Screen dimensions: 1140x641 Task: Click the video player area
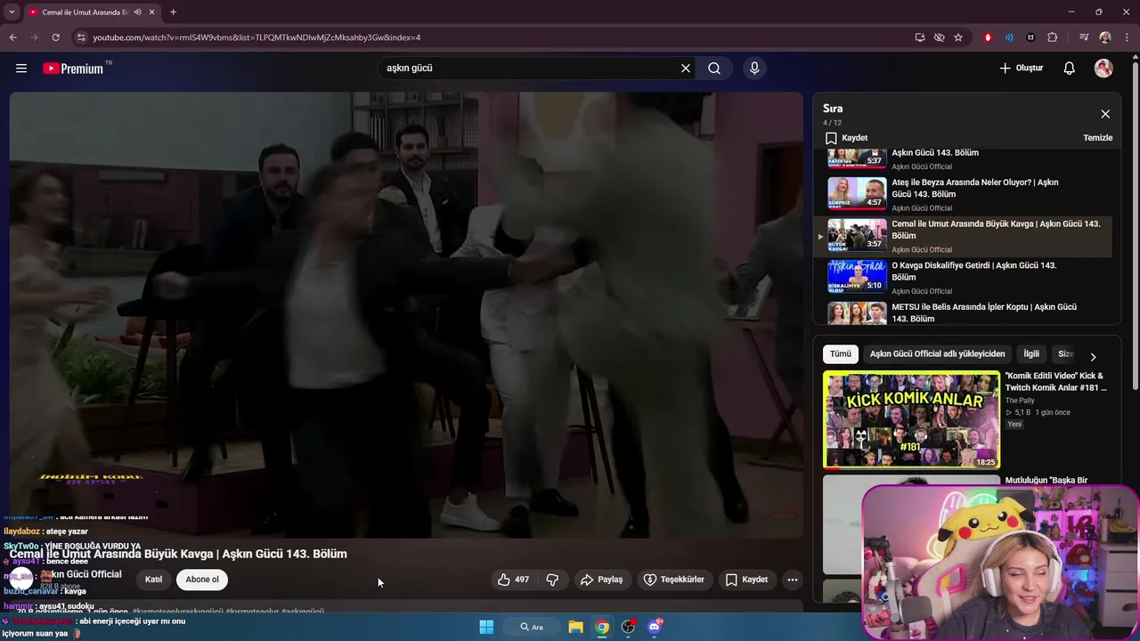tap(406, 315)
